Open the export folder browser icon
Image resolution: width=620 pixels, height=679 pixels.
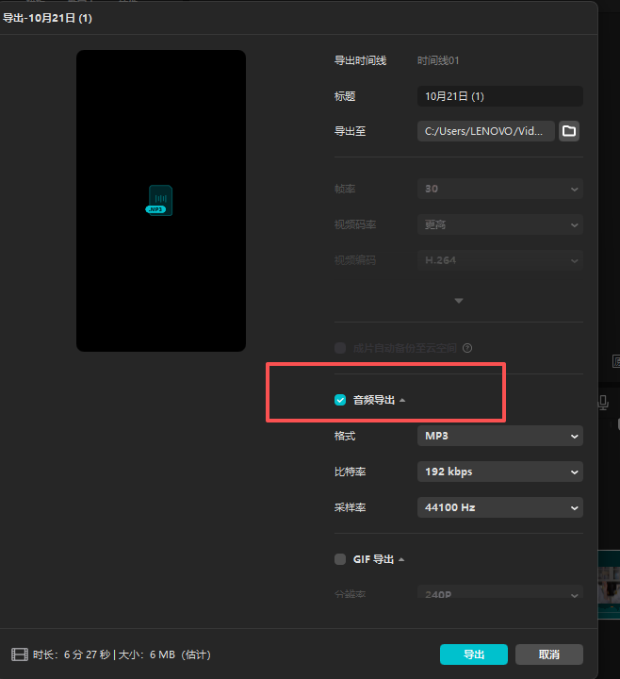click(x=569, y=131)
